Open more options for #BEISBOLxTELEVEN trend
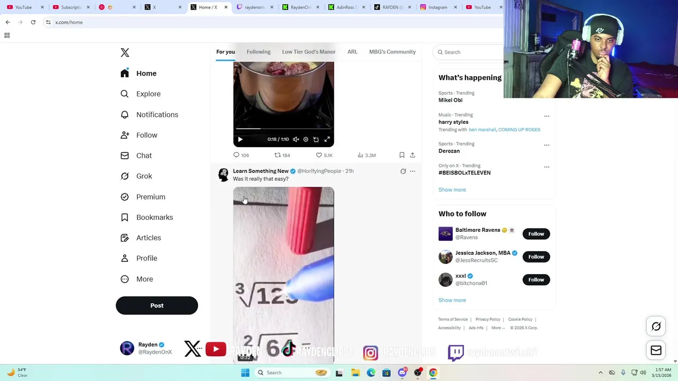Image resolution: width=678 pixels, height=381 pixels. coord(547,167)
